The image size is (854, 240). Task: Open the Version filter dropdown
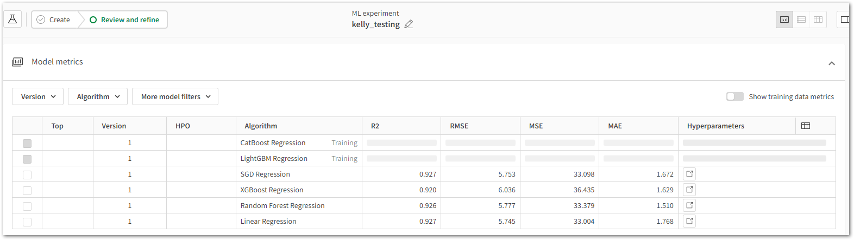(38, 96)
